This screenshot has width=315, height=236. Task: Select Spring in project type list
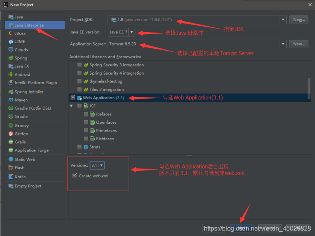click(35, 58)
